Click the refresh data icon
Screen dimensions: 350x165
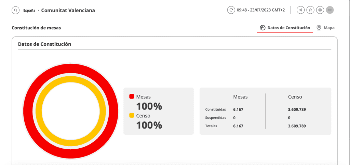click(231, 10)
